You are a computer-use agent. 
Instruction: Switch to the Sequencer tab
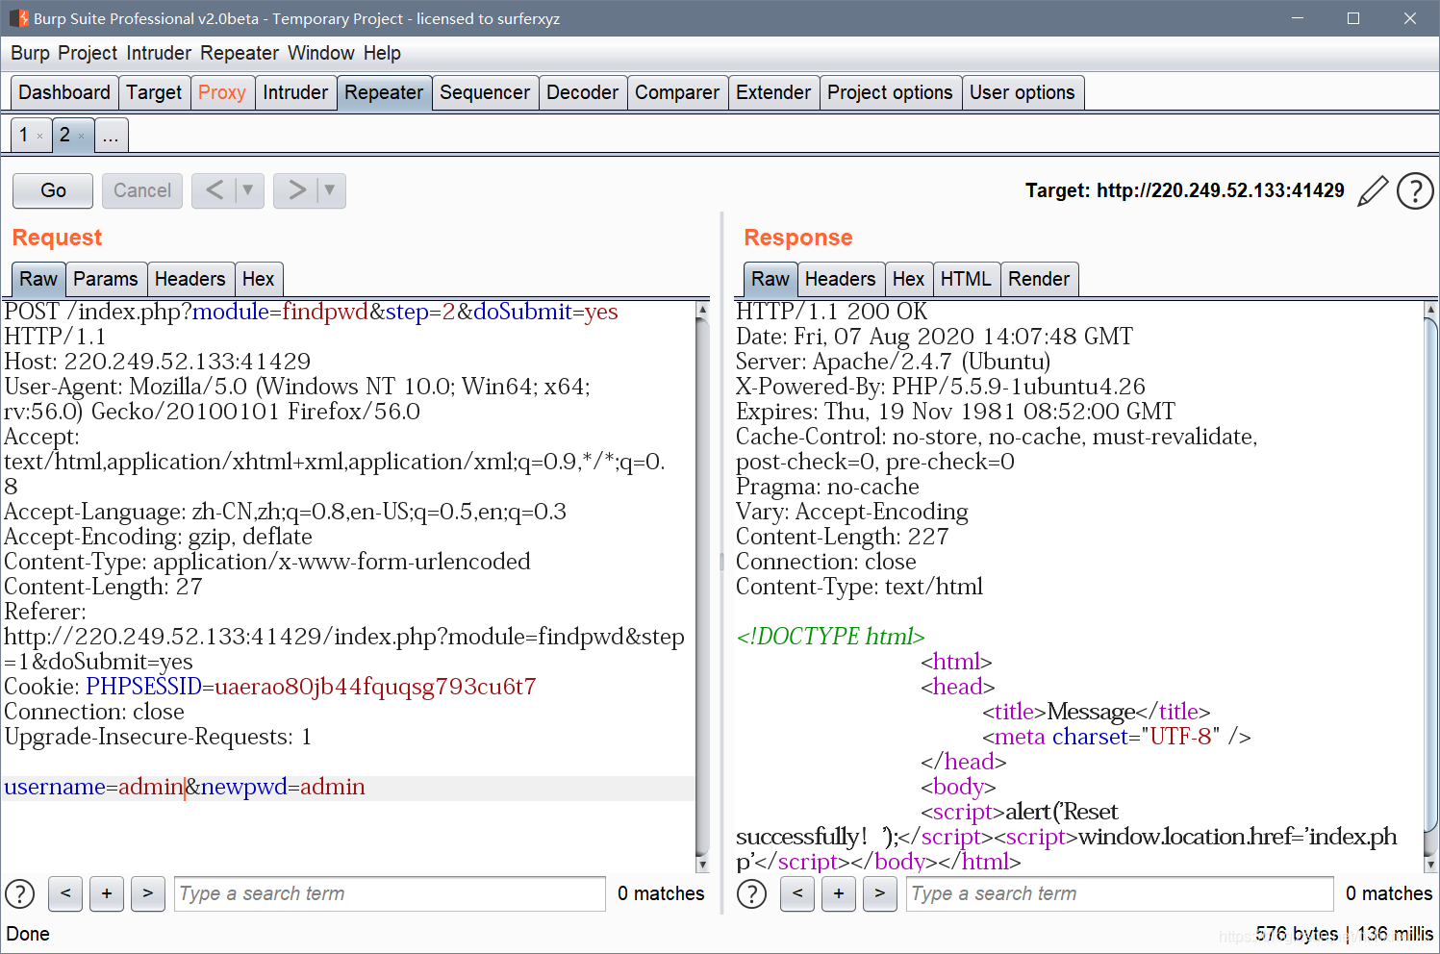[485, 92]
